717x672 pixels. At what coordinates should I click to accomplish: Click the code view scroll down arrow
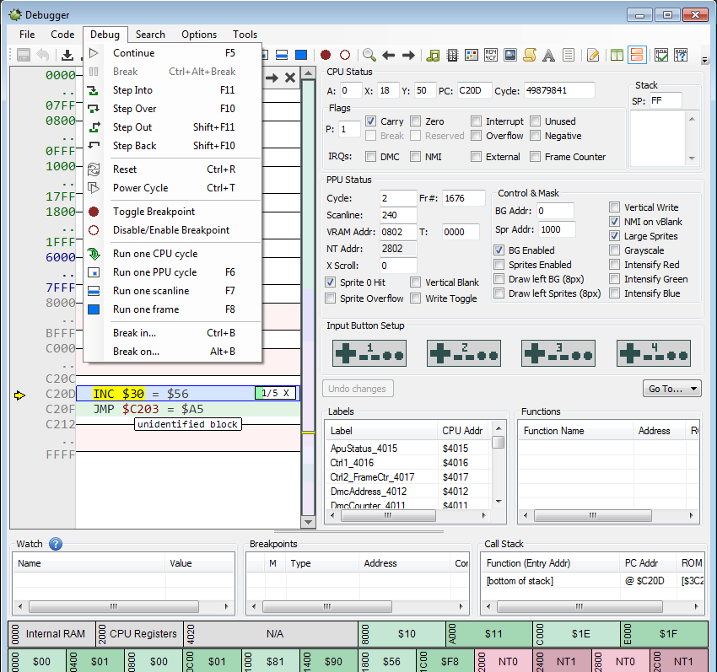point(308,522)
